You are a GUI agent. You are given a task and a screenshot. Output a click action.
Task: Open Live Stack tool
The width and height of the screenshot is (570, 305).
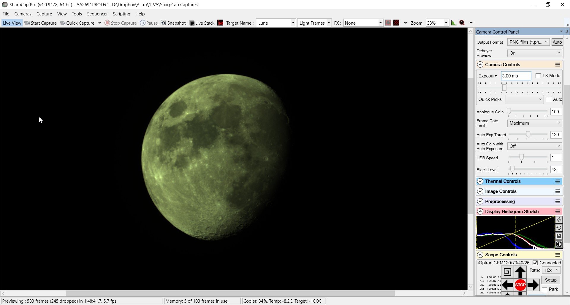click(x=202, y=23)
